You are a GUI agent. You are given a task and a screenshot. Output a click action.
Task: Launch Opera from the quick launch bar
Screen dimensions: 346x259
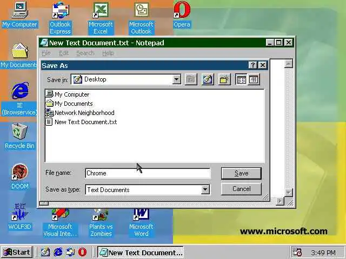pyautogui.click(x=83, y=252)
